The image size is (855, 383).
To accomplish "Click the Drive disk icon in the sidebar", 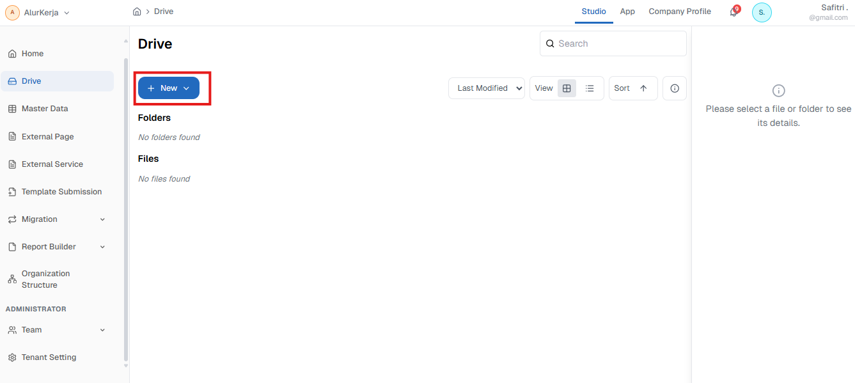I will pos(12,81).
